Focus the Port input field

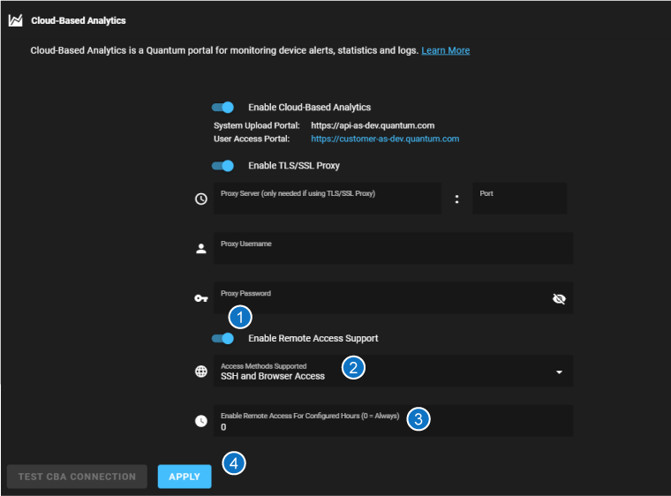click(519, 199)
